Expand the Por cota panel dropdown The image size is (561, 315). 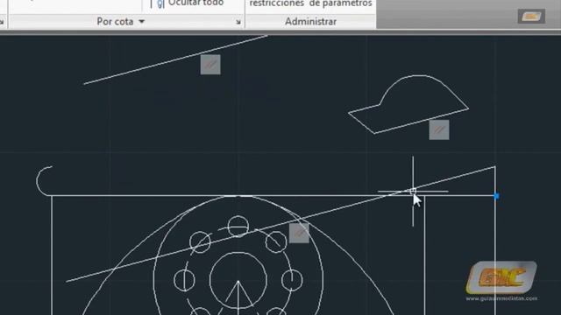(x=121, y=21)
